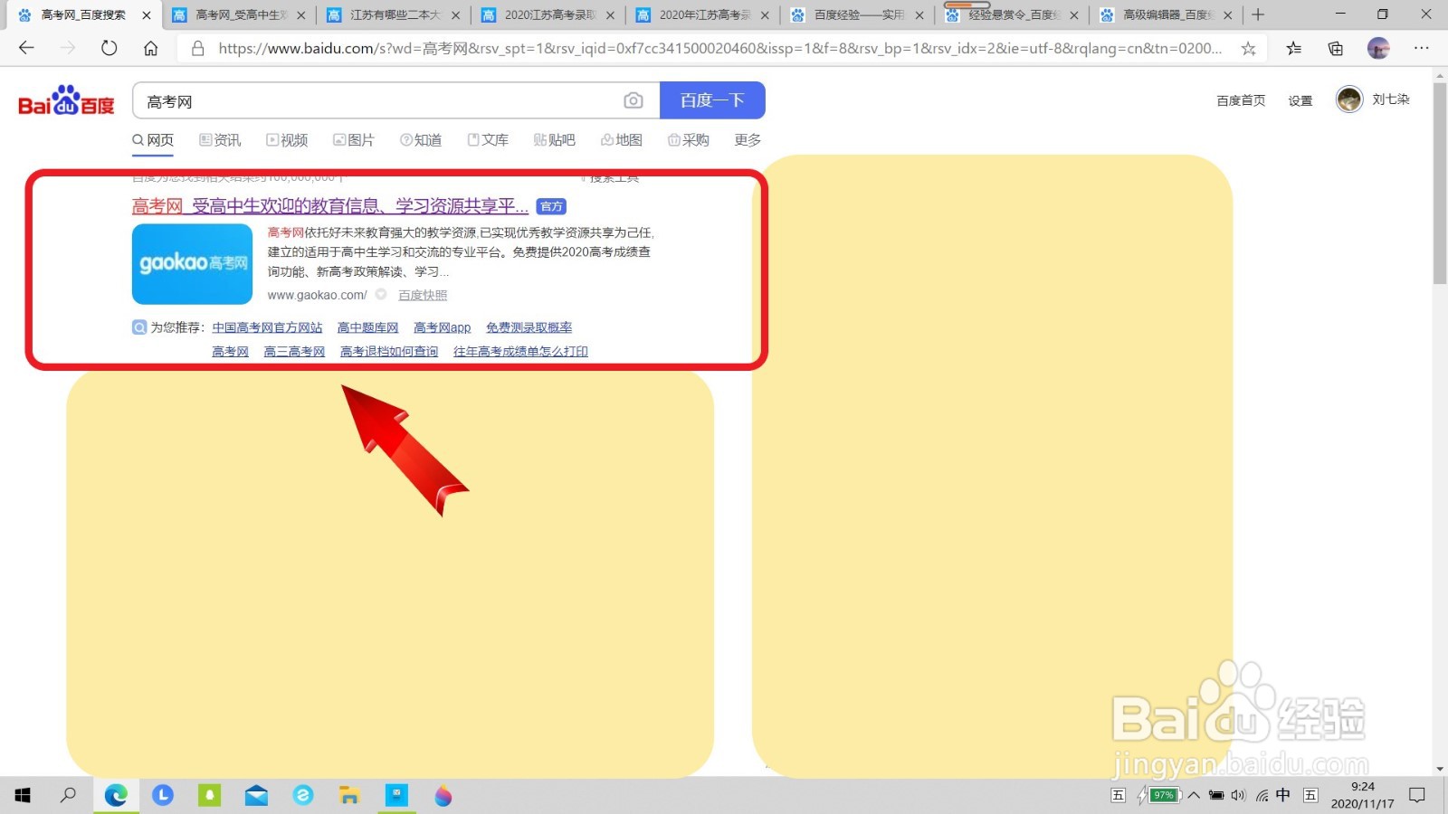The height and width of the screenshot is (814, 1448).
Task: Open the blue L app in taskbar
Action: click(163, 796)
